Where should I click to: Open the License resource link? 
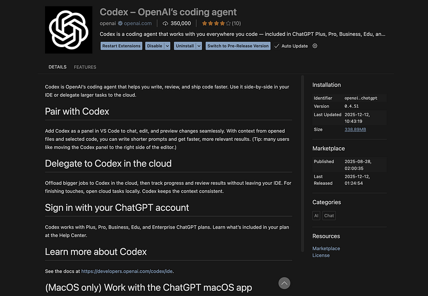coord(321,255)
